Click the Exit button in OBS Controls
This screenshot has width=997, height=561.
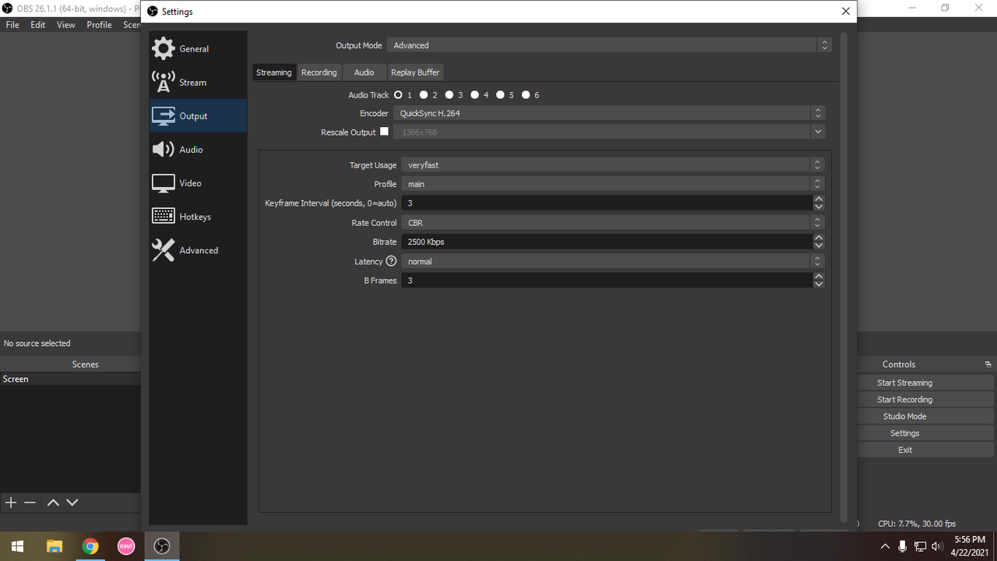[x=904, y=450]
